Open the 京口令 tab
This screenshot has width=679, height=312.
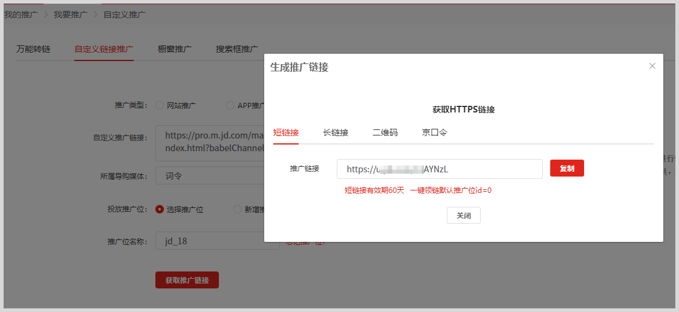[435, 132]
